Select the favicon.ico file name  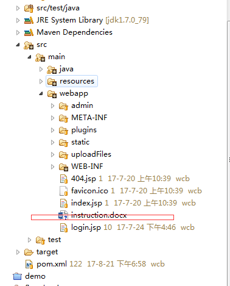pos(89,191)
